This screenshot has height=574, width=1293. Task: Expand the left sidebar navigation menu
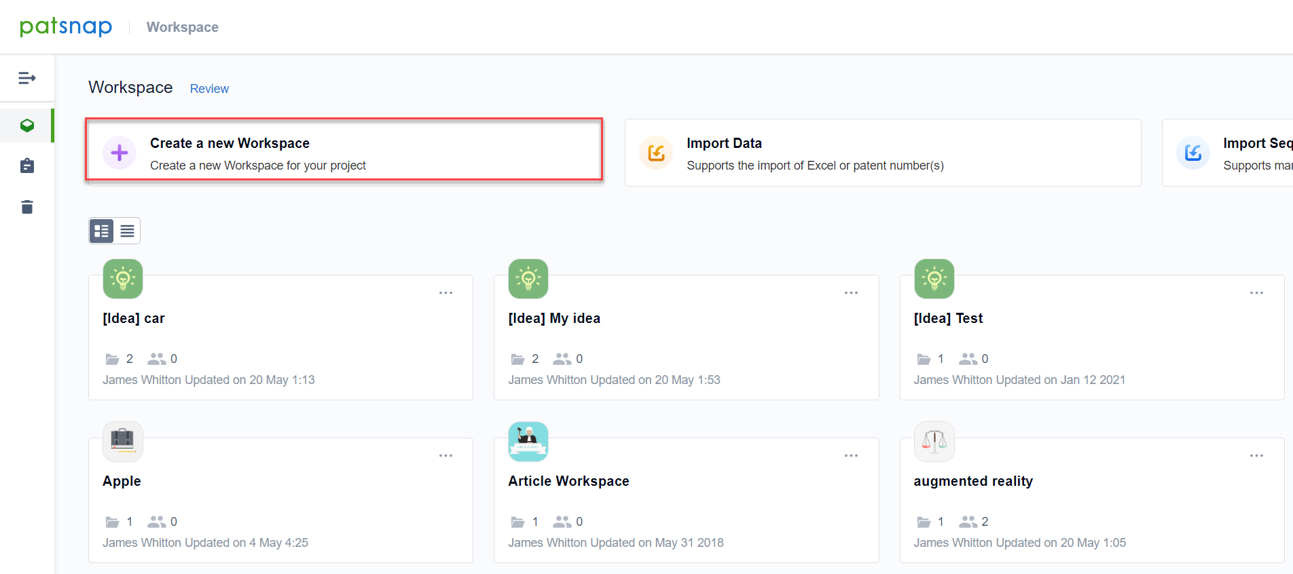tap(27, 78)
